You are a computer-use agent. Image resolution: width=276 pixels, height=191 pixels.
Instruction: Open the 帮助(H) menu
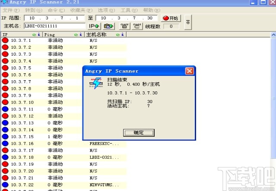coord(152,10)
